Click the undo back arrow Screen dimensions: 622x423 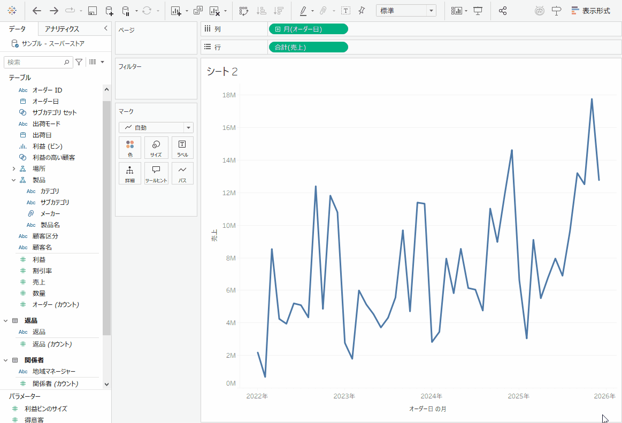[x=36, y=11]
